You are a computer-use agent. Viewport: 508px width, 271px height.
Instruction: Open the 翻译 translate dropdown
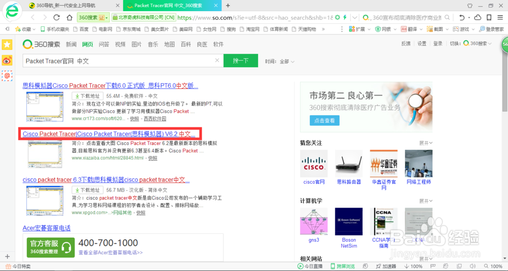411,29
